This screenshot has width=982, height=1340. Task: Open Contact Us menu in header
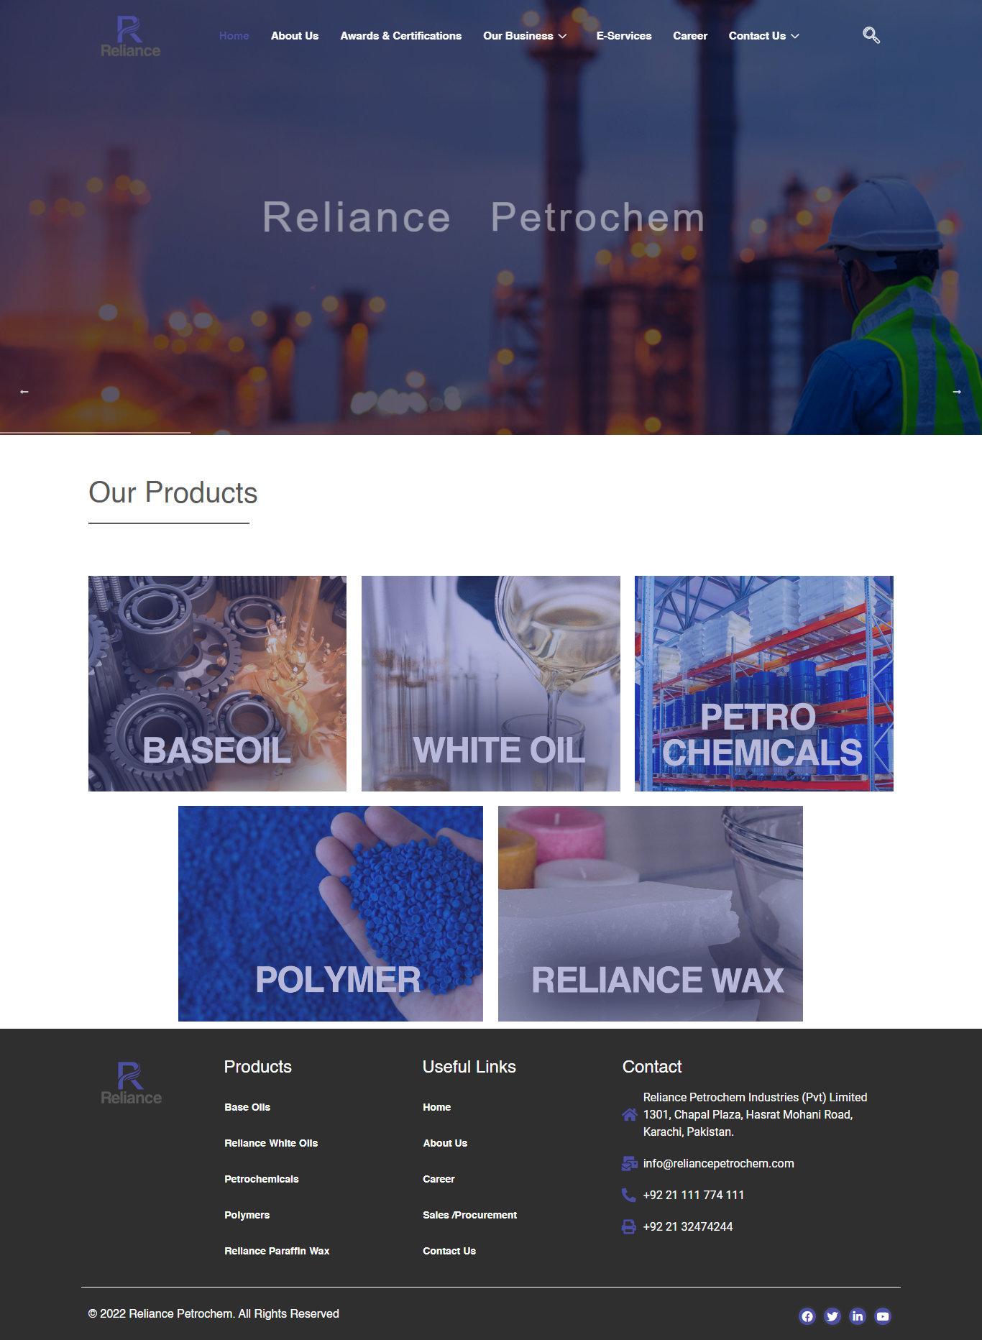757,36
